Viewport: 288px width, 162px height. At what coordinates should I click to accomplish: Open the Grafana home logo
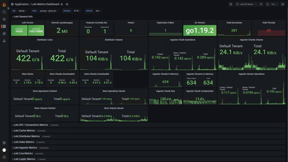pyautogui.click(x=4, y=5)
